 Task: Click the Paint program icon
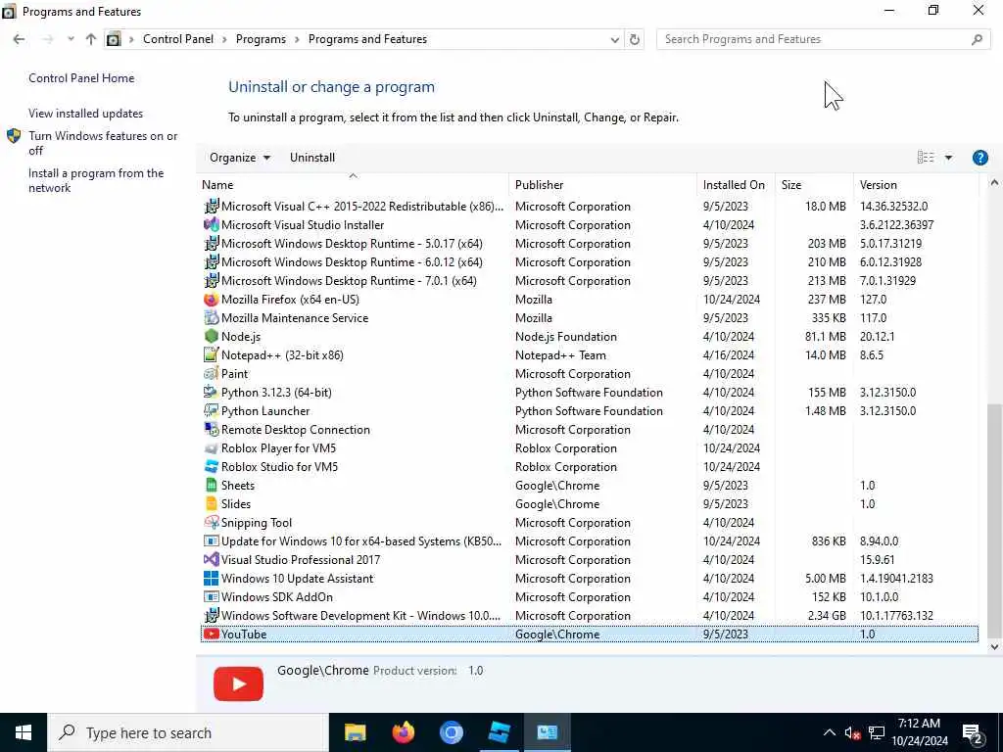click(211, 373)
